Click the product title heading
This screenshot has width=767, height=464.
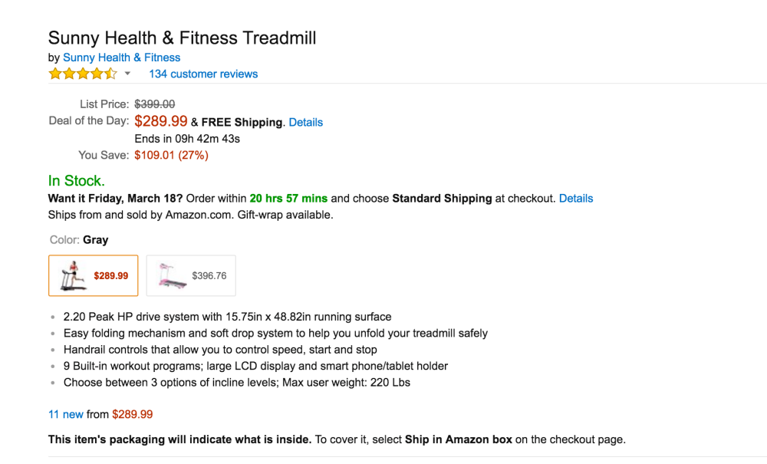point(183,38)
